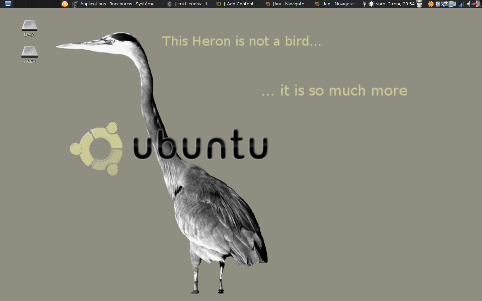Open the Système menu

(145, 4)
